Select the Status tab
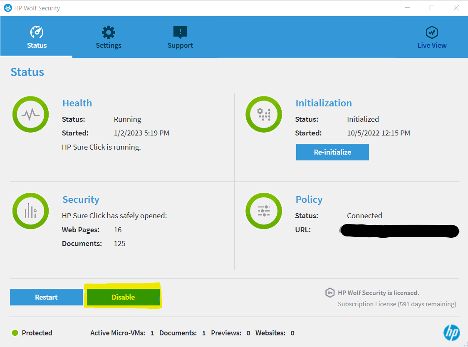The height and width of the screenshot is (347, 468). [37, 38]
